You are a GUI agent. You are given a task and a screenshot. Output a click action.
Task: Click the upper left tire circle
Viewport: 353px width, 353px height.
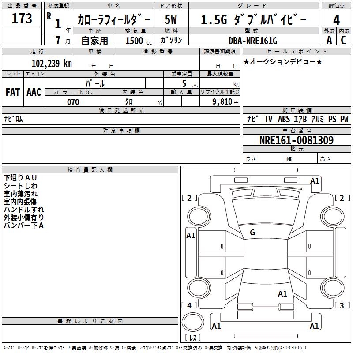(x=199, y=217)
